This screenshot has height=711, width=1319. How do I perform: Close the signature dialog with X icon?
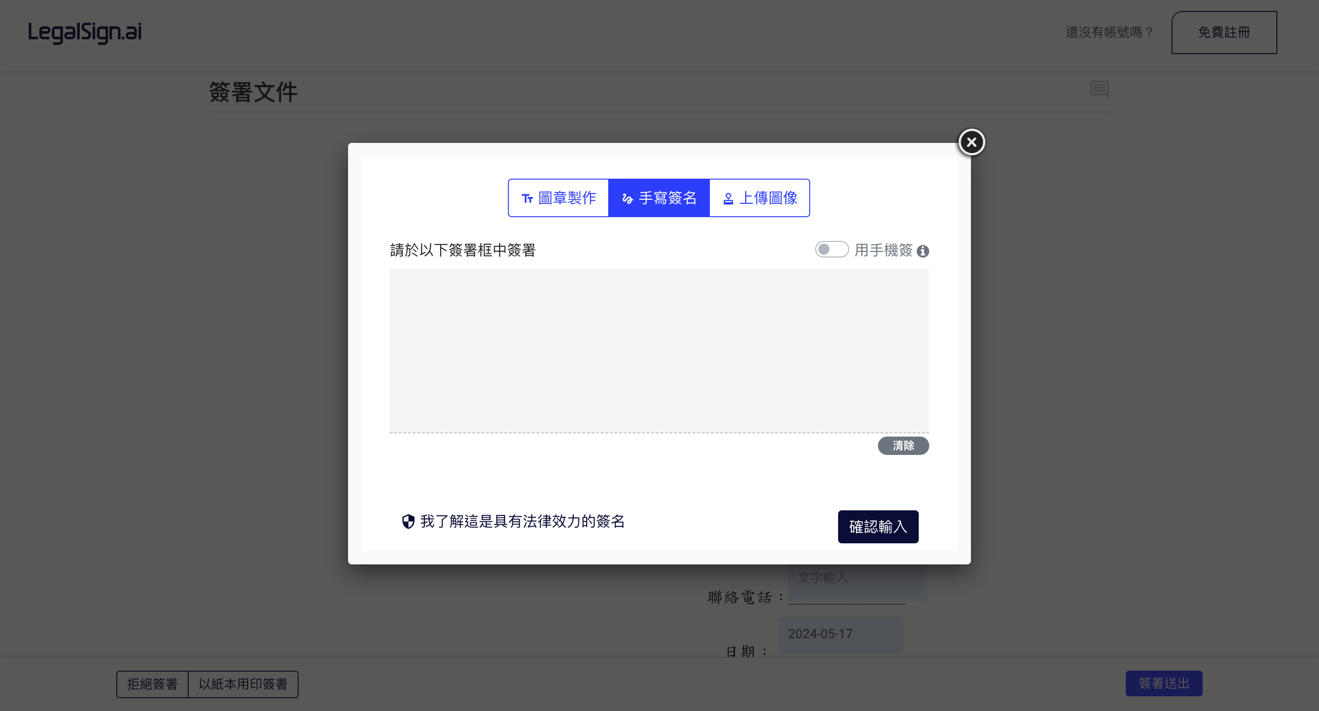pyautogui.click(x=971, y=142)
